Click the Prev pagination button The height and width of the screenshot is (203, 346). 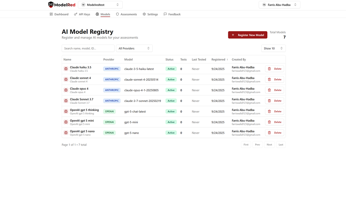257,145
